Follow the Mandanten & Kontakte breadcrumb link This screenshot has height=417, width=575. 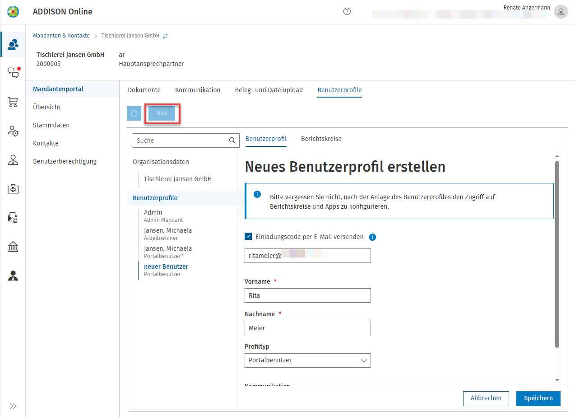[61, 36]
